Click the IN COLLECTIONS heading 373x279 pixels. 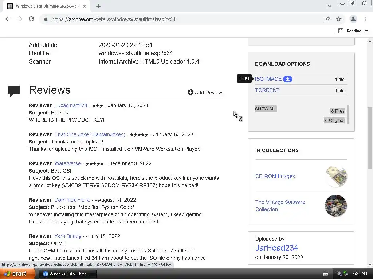click(277, 150)
